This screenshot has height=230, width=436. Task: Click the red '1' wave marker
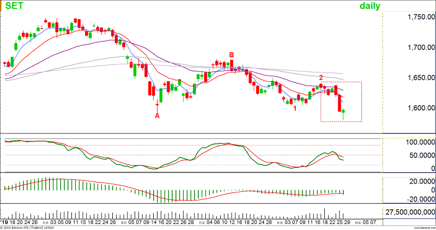pyautogui.click(x=295, y=108)
